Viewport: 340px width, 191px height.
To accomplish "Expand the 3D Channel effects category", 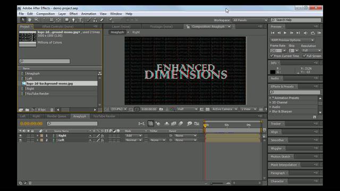I will click(x=270, y=102).
